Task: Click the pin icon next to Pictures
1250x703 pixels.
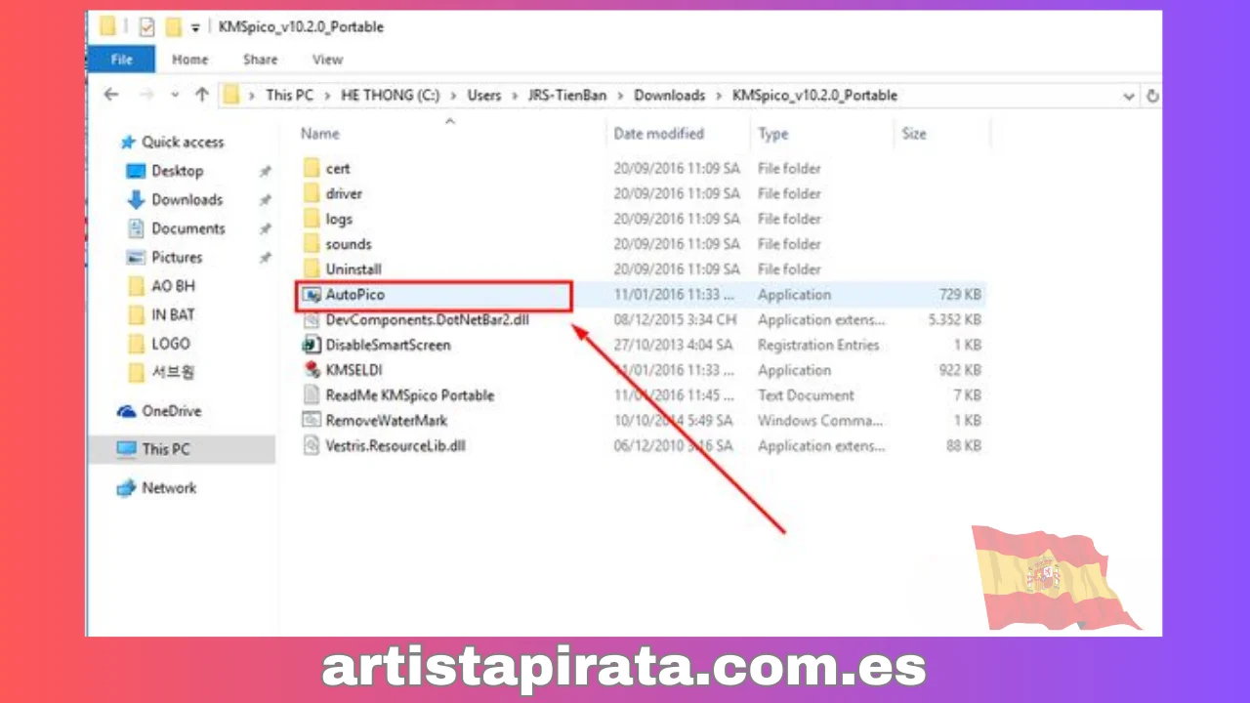Action: (x=265, y=259)
